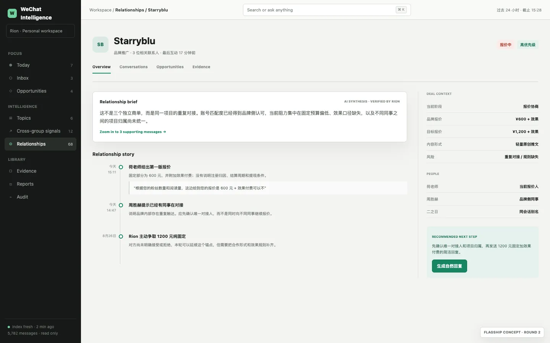This screenshot has height=343, width=550.
Task: Open the Evidence tab
Action: 201,67
